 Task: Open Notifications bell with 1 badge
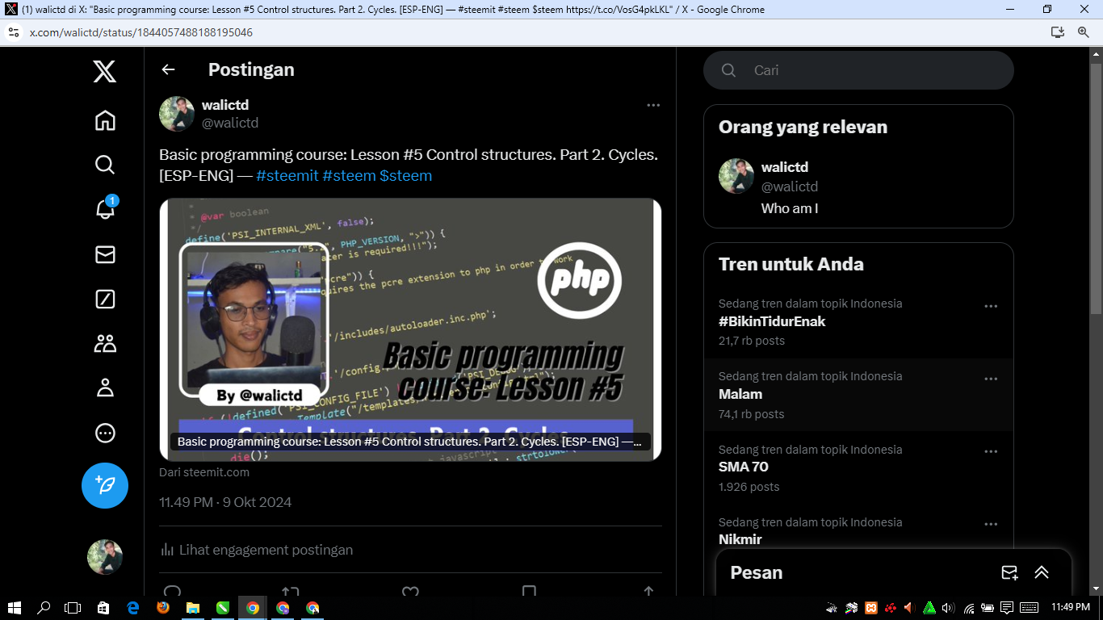pyautogui.click(x=105, y=209)
